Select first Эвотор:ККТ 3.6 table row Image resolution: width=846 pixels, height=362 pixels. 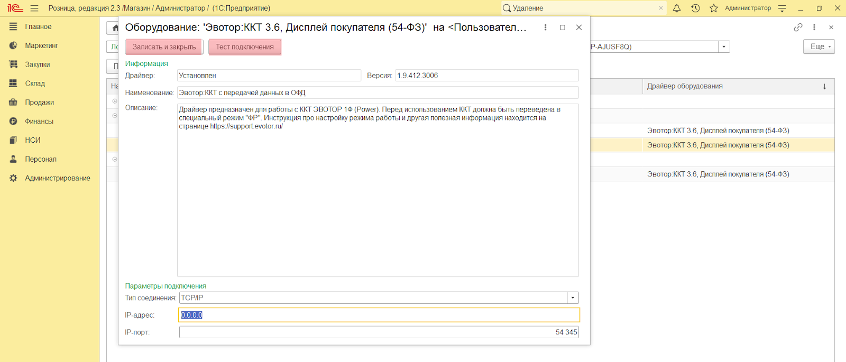(x=718, y=131)
